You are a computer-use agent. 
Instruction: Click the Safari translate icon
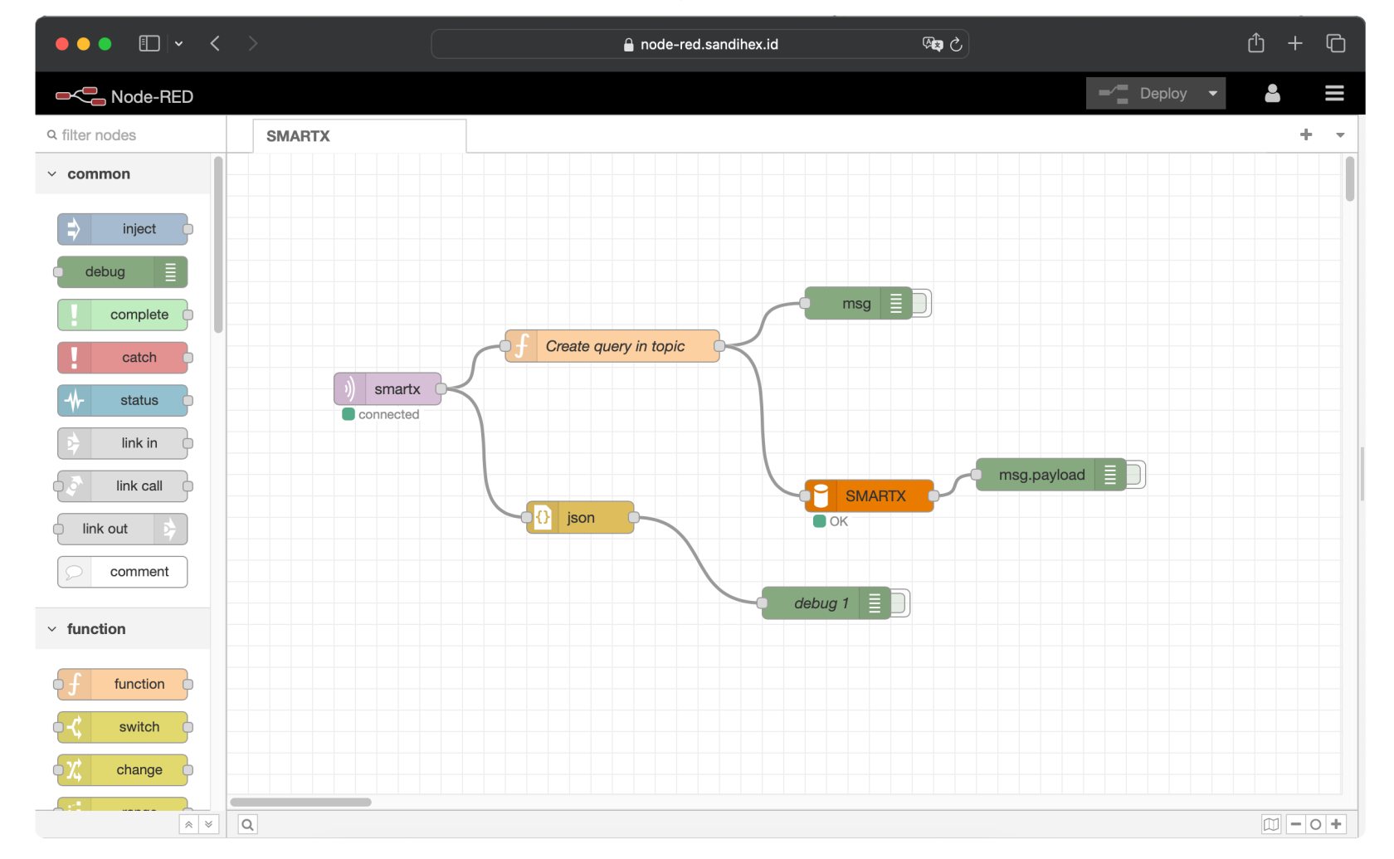pyautogui.click(x=933, y=44)
